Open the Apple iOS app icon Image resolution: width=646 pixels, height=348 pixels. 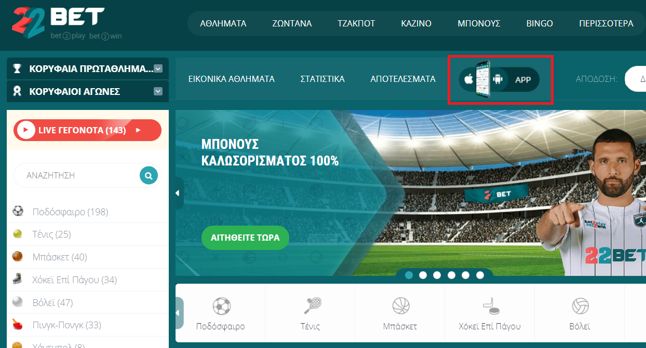pos(468,79)
